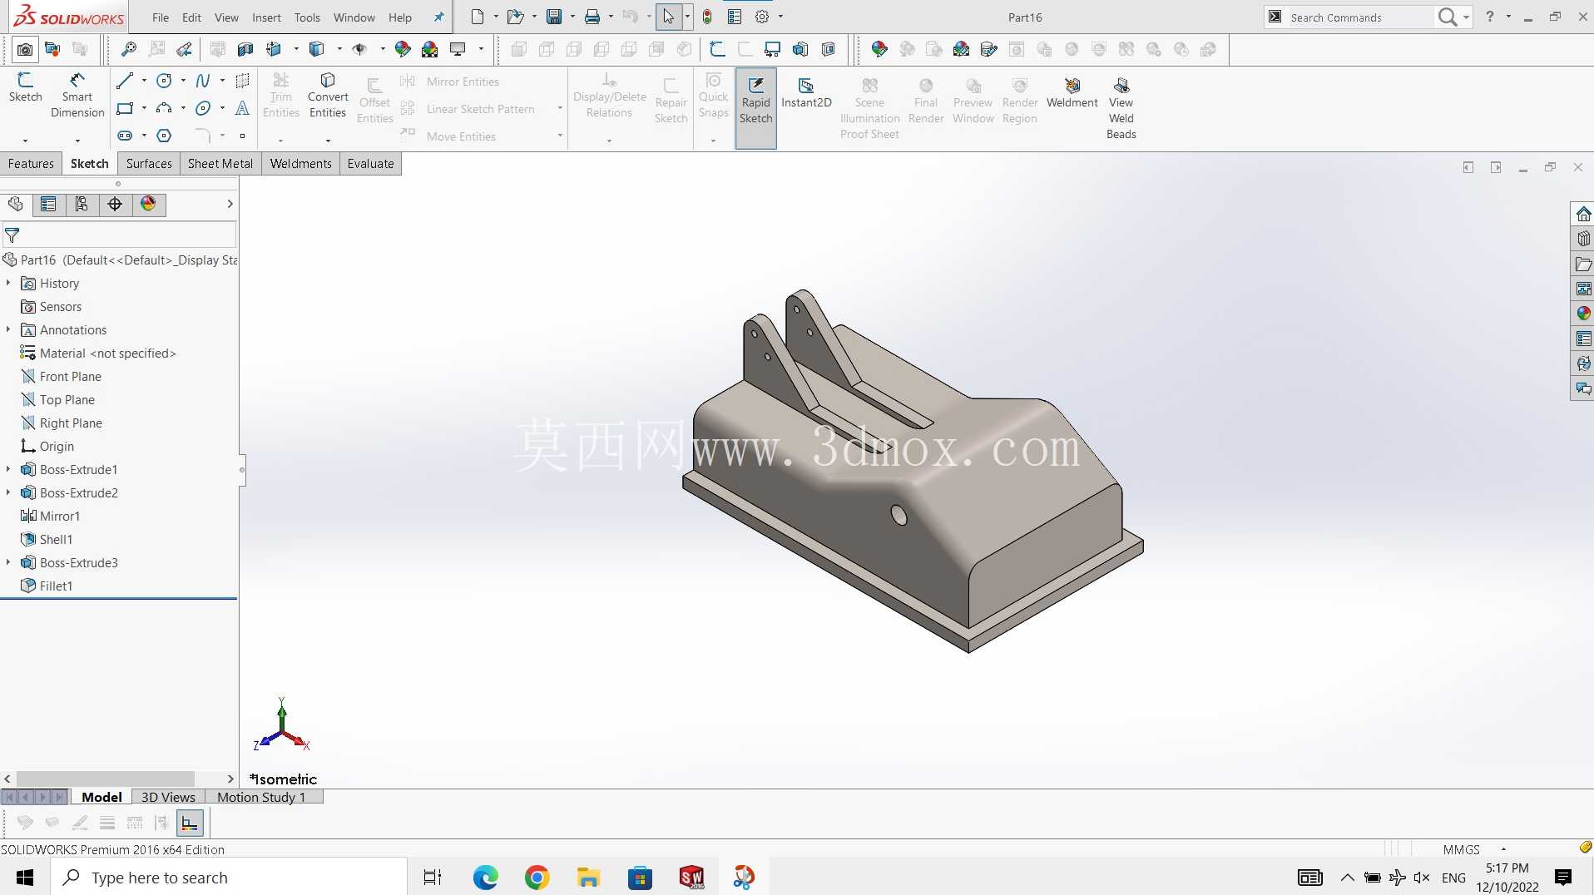This screenshot has height=895, width=1594.
Task: Expand Boss-Extrude1 feature
Action: pyautogui.click(x=8, y=470)
